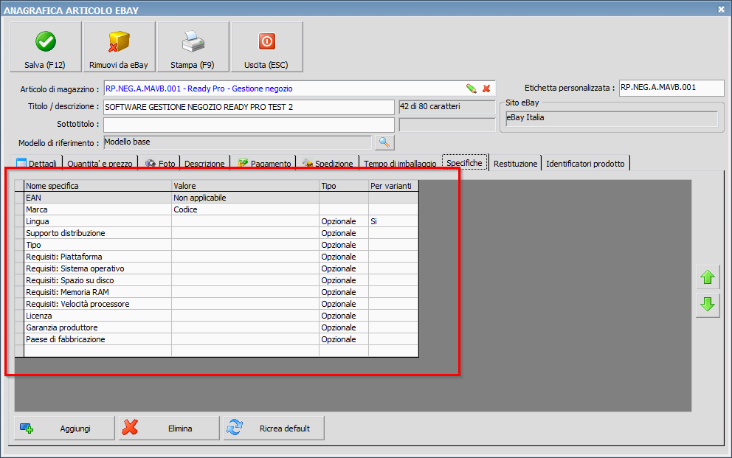Click the Elimina button
The width and height of the screenshot is (732, 458).
169,428
